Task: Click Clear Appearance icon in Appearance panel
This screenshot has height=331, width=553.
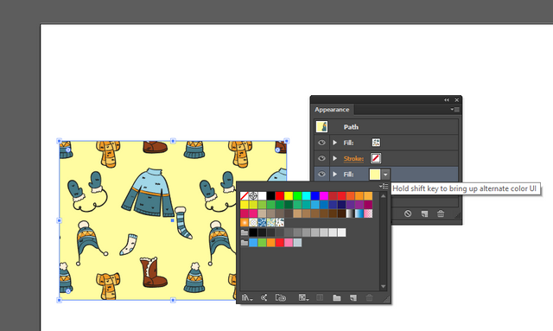Action: point(408,213)
